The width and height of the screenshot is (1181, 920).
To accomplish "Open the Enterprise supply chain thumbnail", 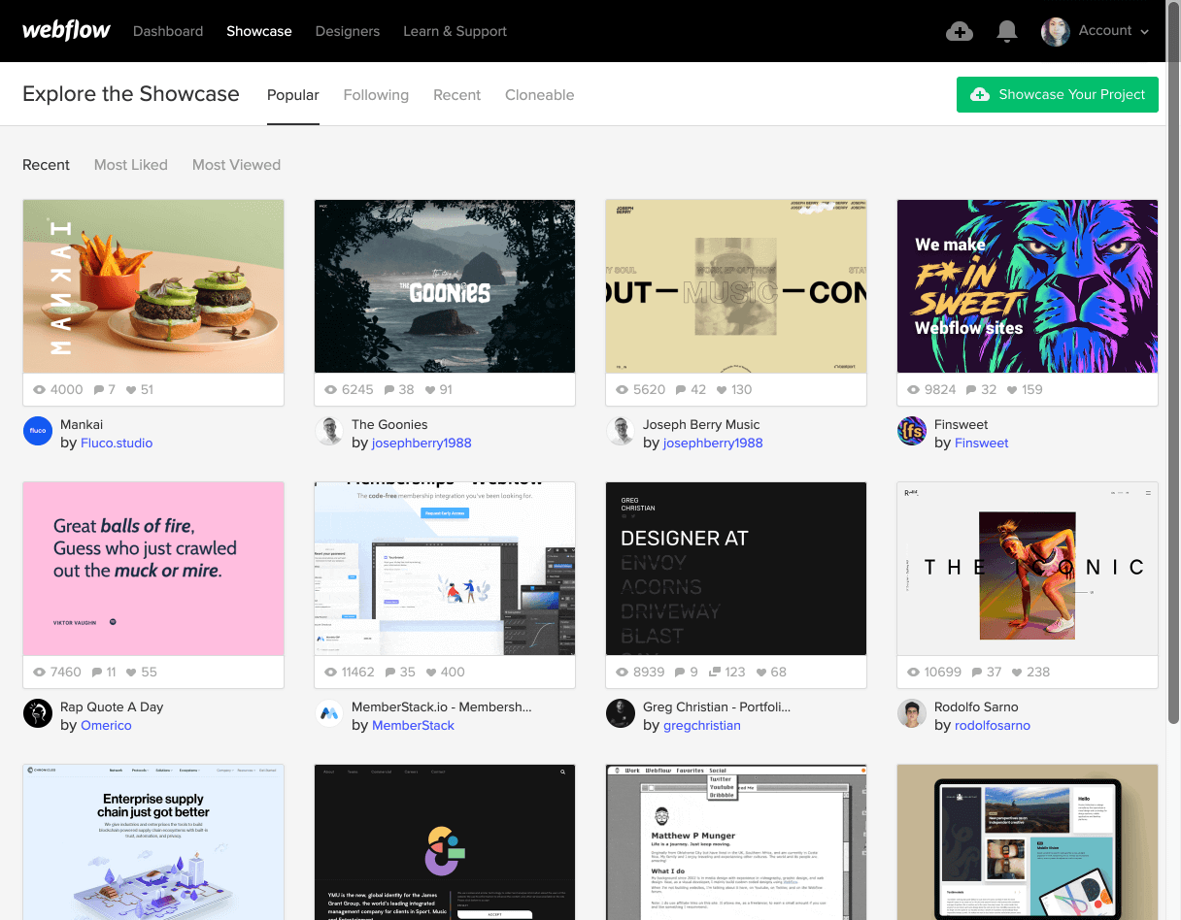I will [153, 842].
